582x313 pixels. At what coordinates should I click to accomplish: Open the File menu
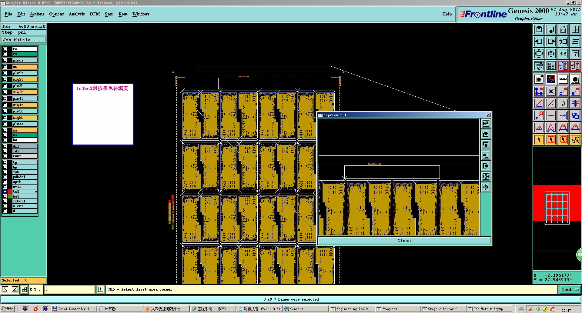8,14
